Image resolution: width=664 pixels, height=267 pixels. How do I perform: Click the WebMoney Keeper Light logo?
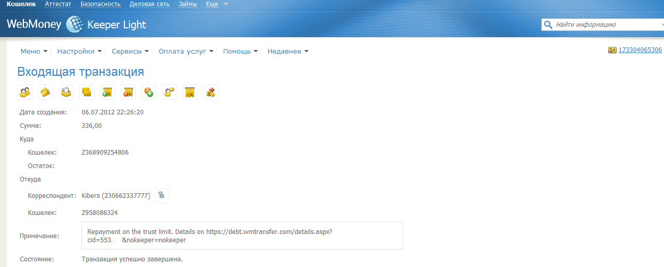(x=76, y=24)
